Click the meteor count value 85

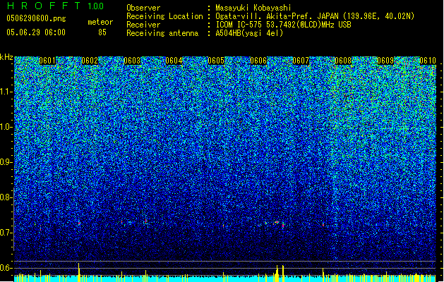[102, 32]
